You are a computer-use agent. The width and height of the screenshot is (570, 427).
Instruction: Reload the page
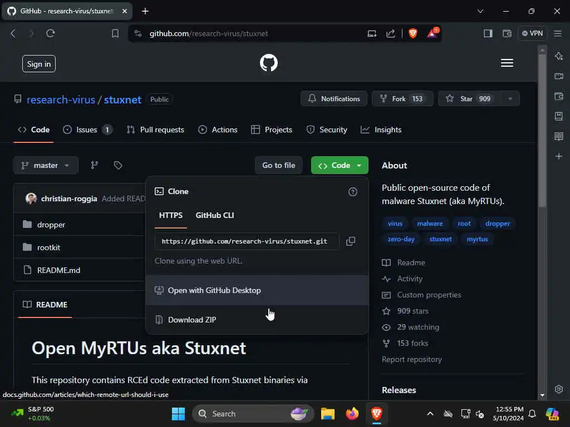click(51, 33)
